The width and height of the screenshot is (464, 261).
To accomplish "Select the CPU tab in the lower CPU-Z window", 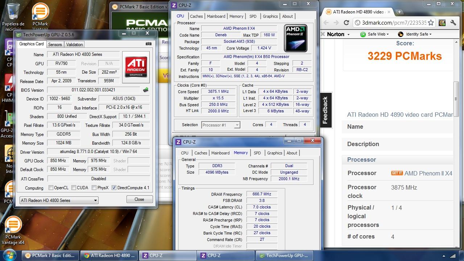I will coord(185,153).
